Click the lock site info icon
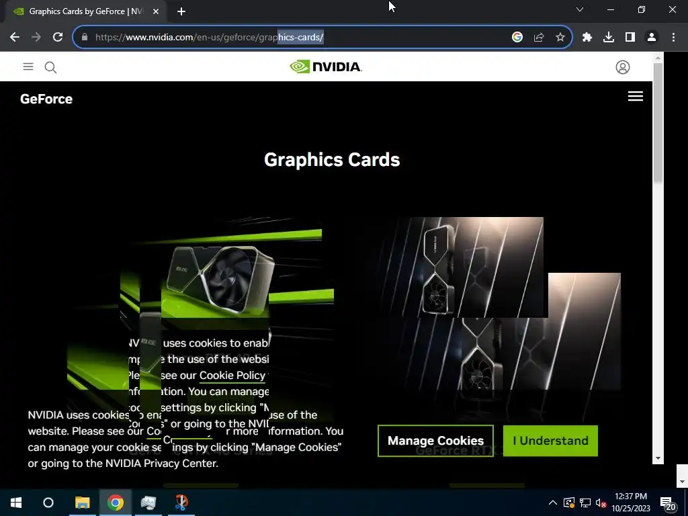The image size is (688, 516). coord(85,38)
